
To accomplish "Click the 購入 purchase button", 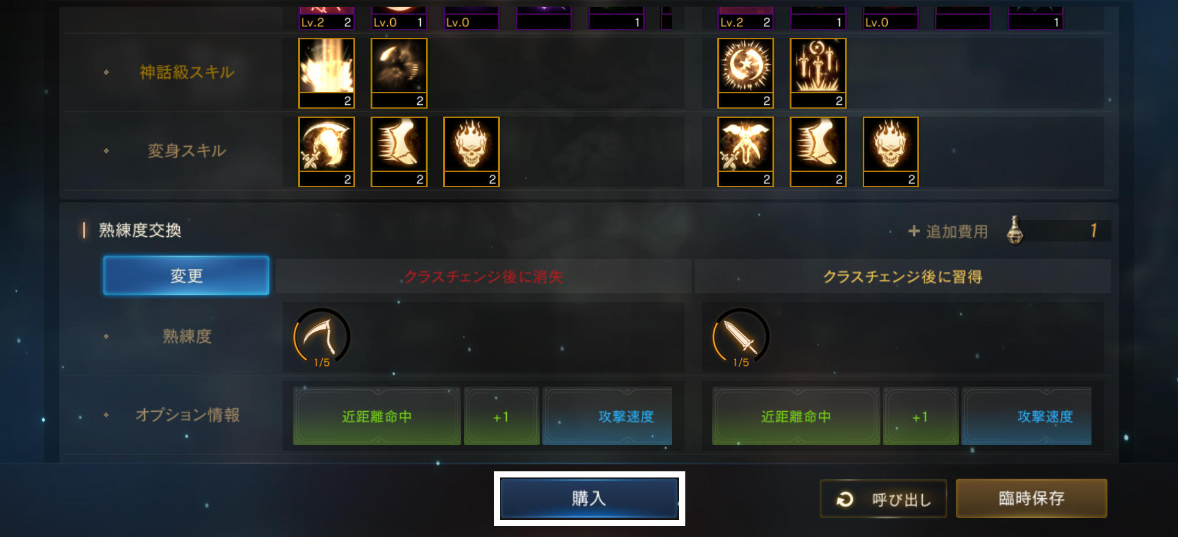I will (589, 498).
